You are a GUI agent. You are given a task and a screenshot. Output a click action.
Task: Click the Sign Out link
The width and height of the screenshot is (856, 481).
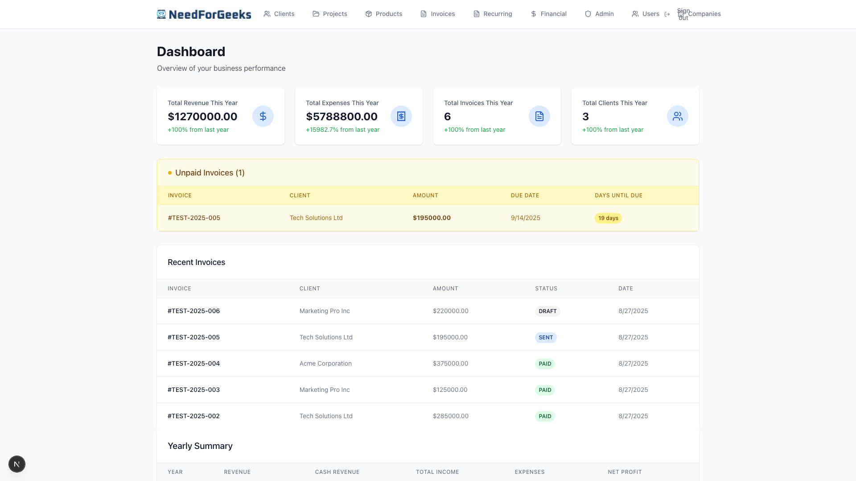pyautogui.click(x=683, y=14)
